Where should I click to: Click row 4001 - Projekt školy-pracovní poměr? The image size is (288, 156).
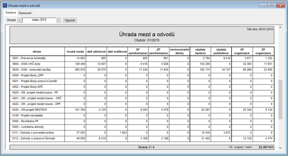coord(142,81)
